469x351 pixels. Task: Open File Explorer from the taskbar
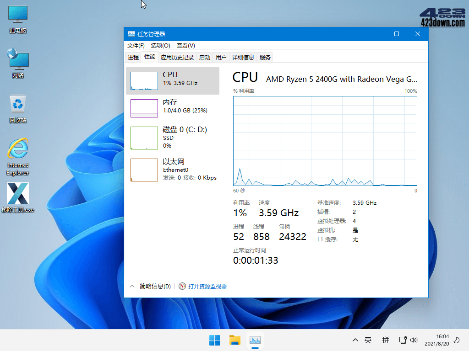pos(235,340)
